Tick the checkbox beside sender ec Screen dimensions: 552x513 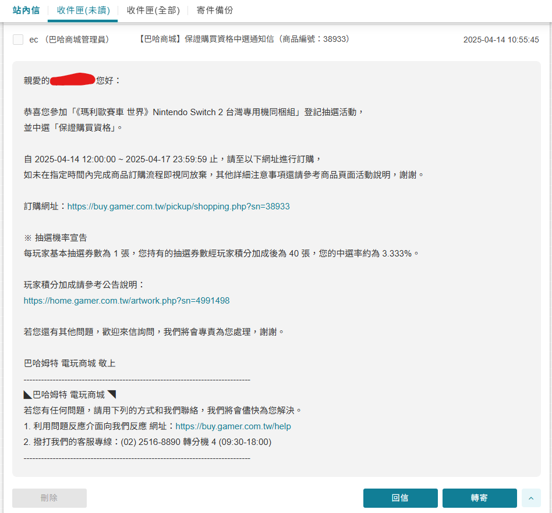click(18, 40)
